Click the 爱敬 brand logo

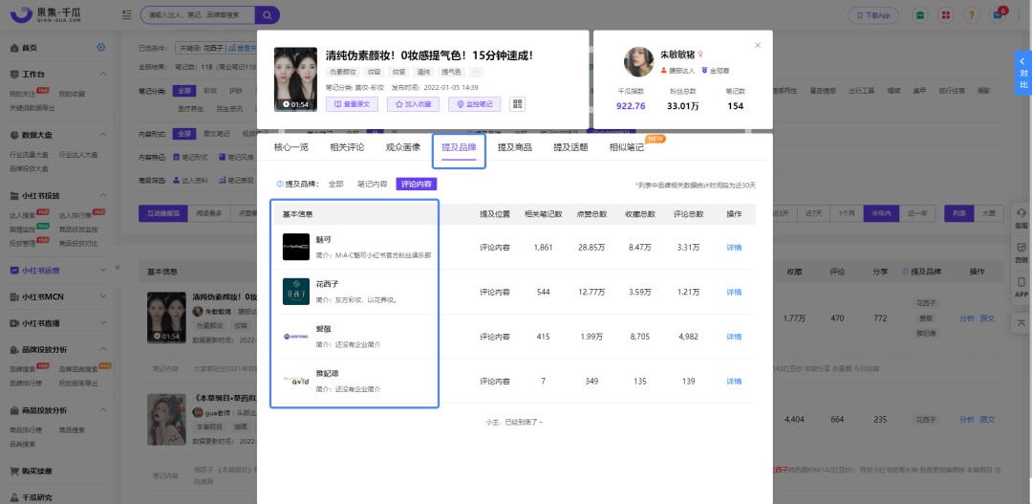tap(295, 336)
